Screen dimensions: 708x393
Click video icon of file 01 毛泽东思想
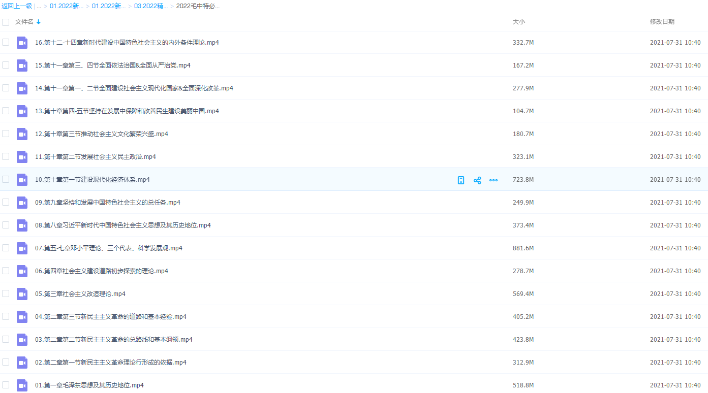point(22,385)
